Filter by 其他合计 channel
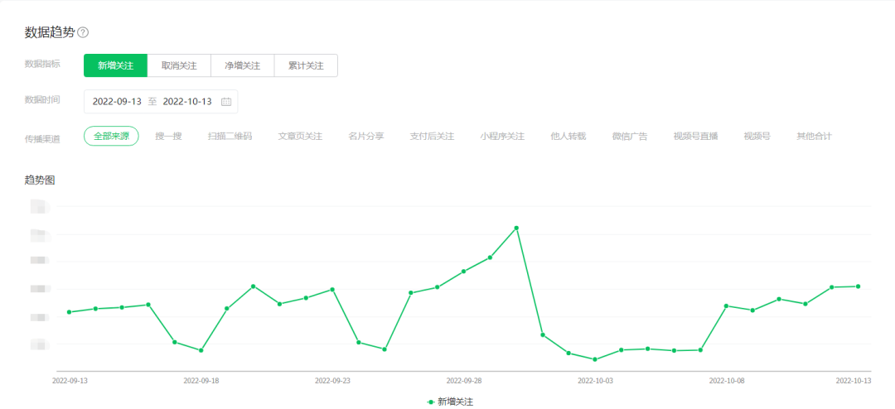The image size is (895, 409). point(815,137)
